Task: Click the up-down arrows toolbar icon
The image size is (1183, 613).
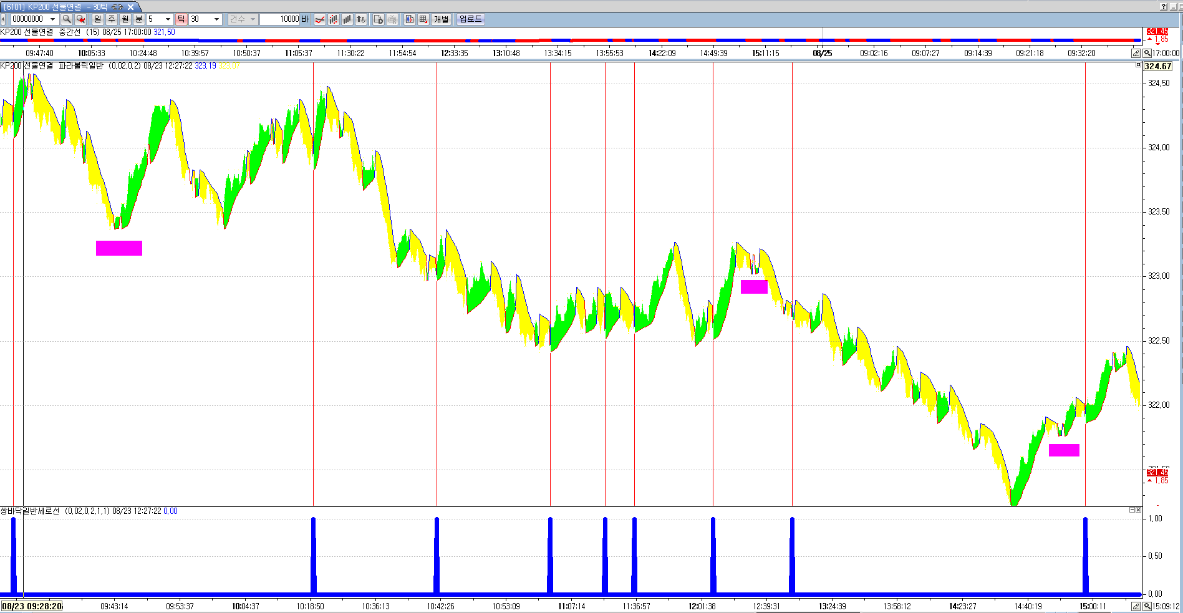Action: click(361, 19)
